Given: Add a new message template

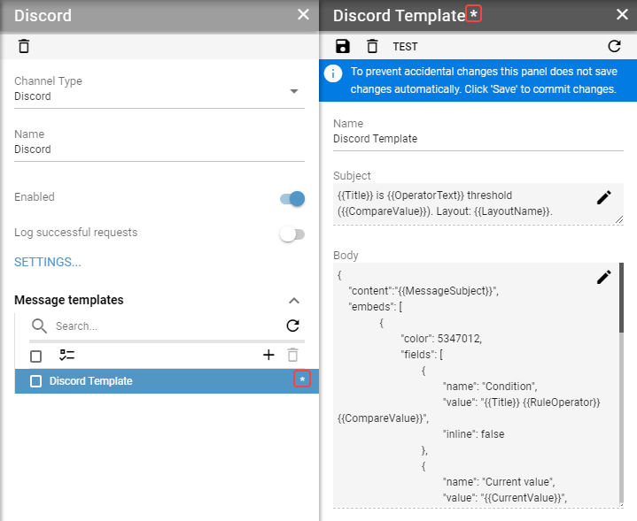Looking at the screenshot, I should [x=268, y=355].
